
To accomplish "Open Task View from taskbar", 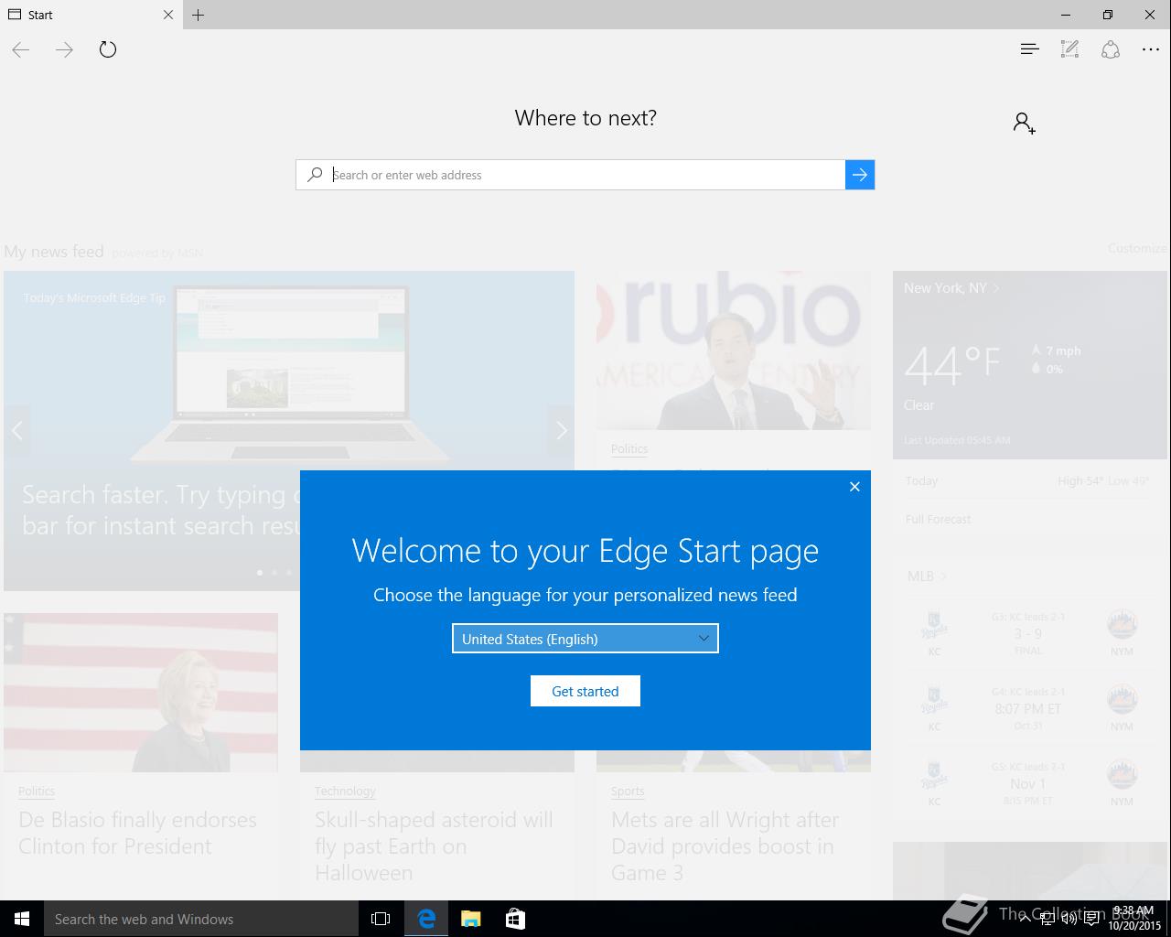I will point(381,919).
